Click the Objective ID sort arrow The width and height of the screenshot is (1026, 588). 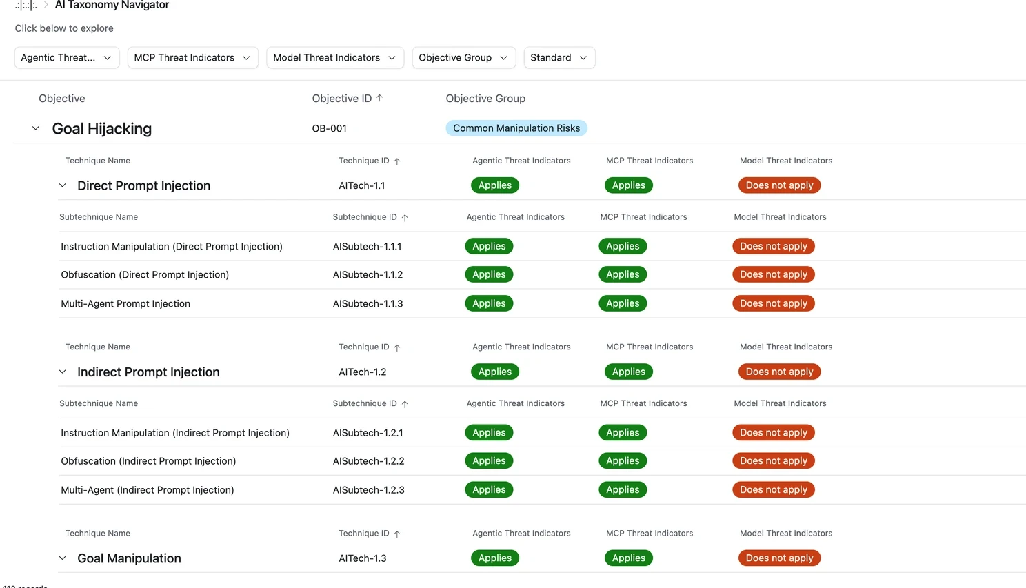pyautogui.click(x=380, y=98)
